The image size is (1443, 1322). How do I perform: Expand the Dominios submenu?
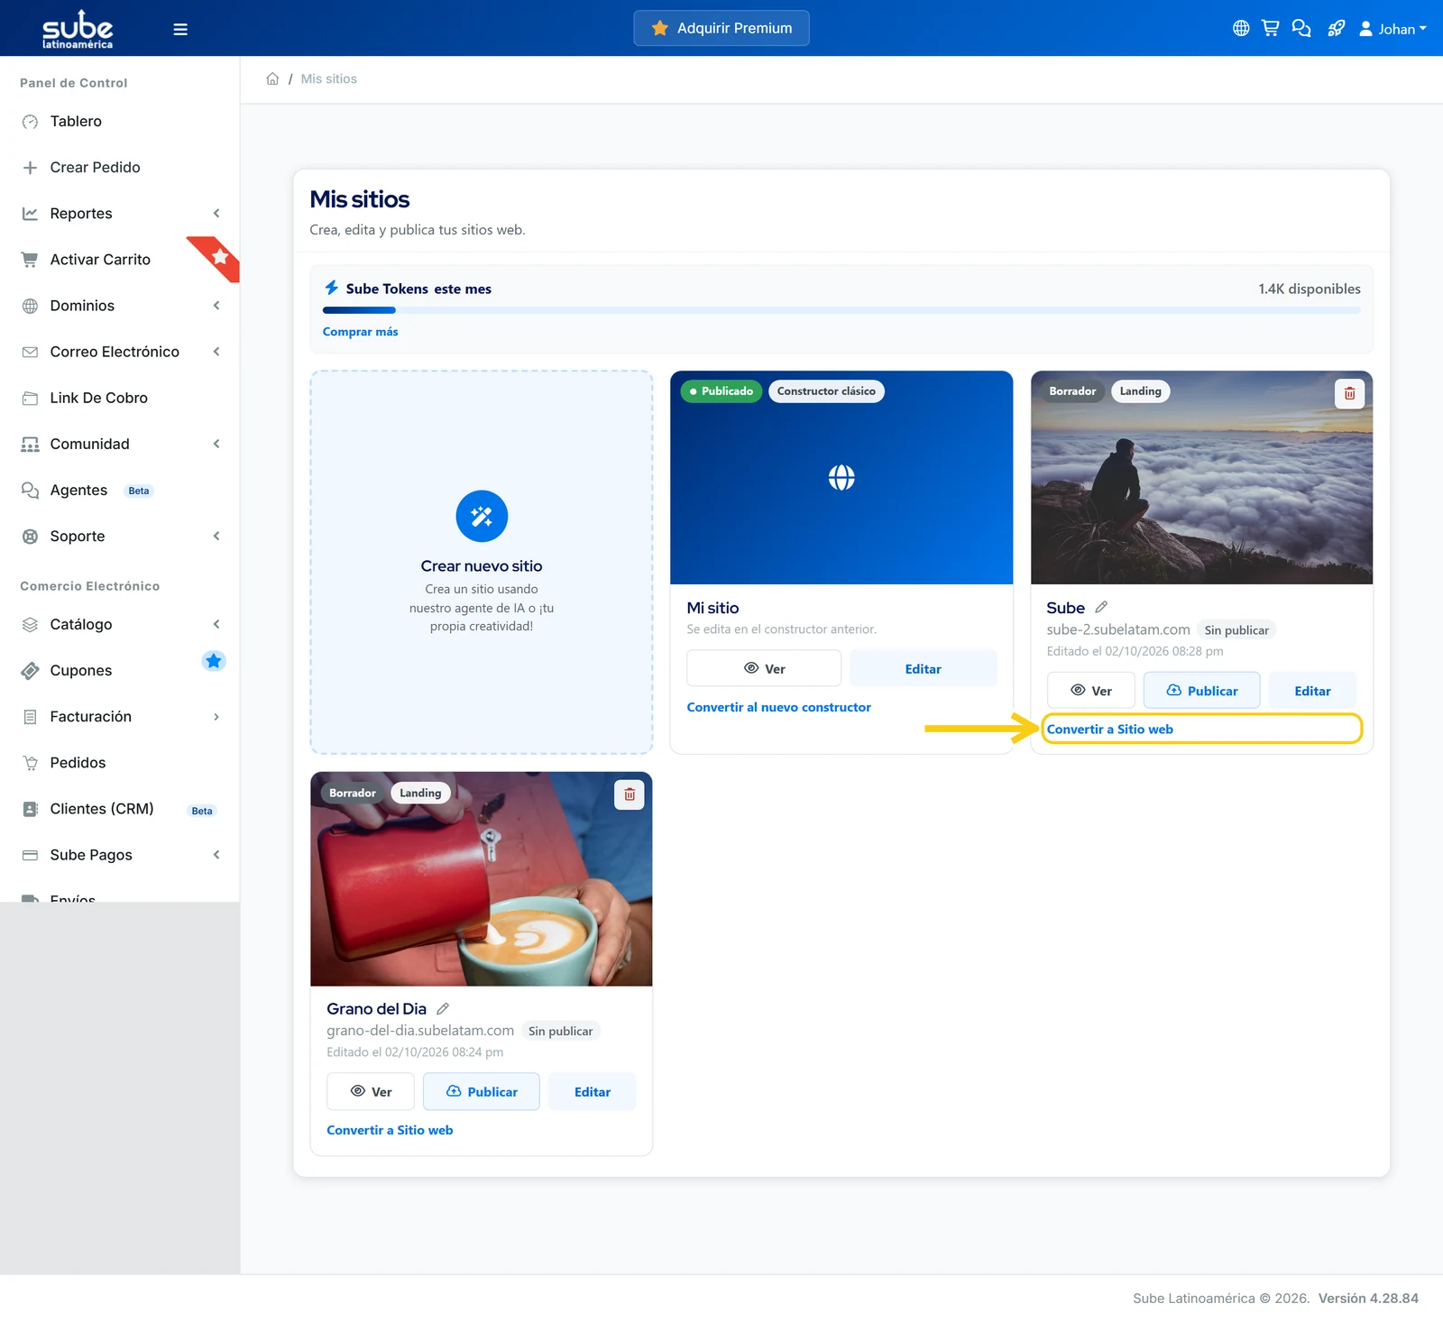click(x=120, y=305)
